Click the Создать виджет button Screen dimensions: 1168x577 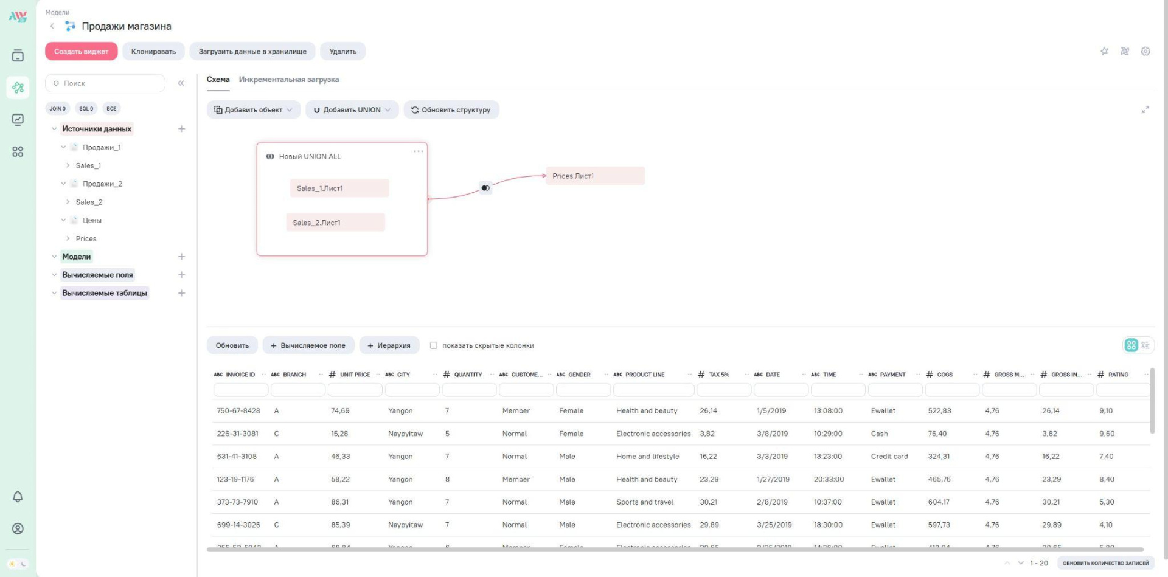pos(81,52)
